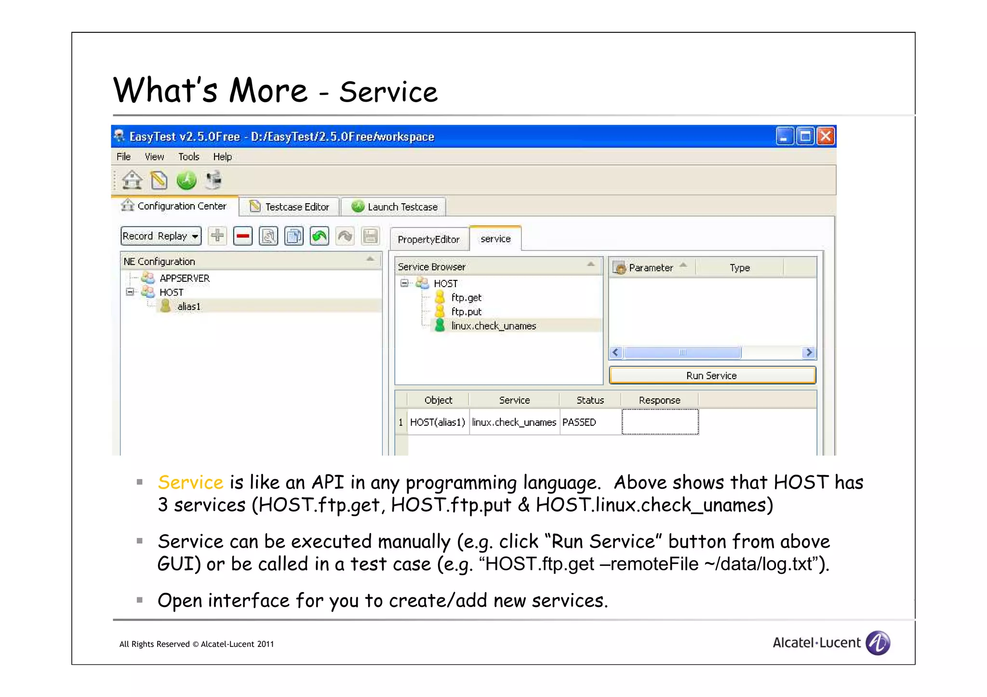Click the Type column header
The image size is (987, 697).
(x=740, y=268)
